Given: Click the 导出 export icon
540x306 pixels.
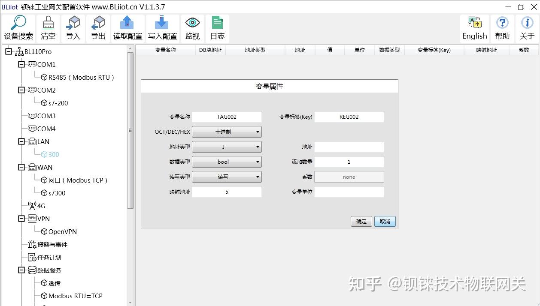Looking at the screenshot, I should point(98,29).
